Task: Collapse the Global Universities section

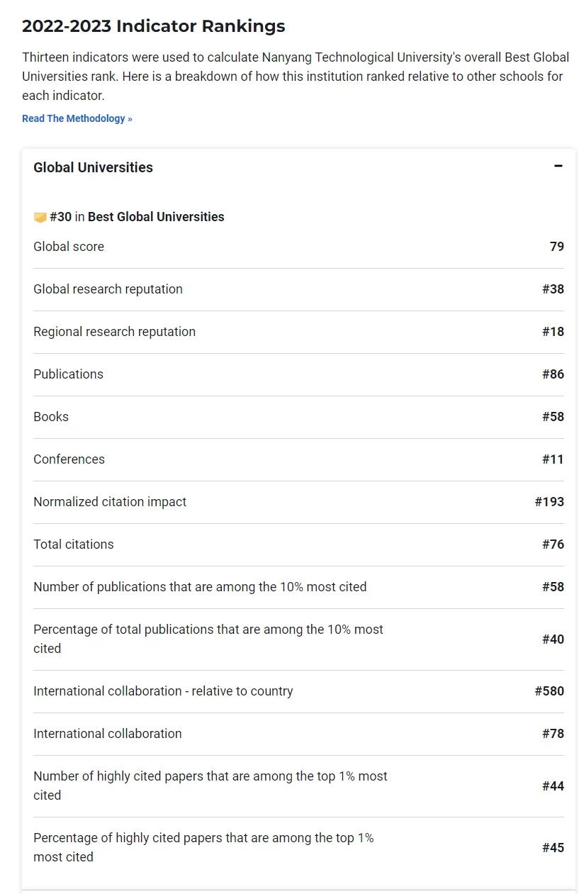Action: pos(558,167)
